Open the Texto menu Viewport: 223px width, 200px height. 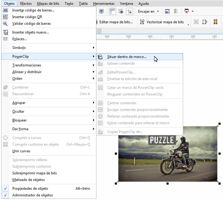click(x=69, y=4)
